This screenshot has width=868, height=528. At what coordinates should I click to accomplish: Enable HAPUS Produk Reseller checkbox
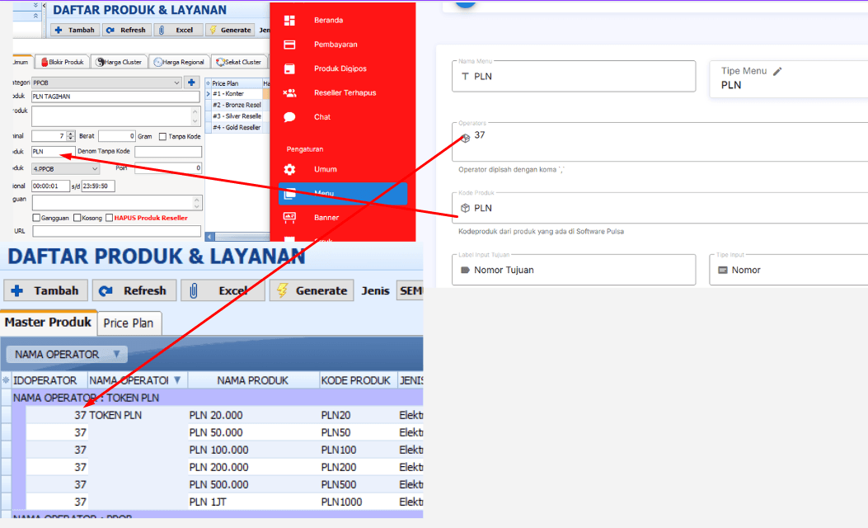pos(109,216)
